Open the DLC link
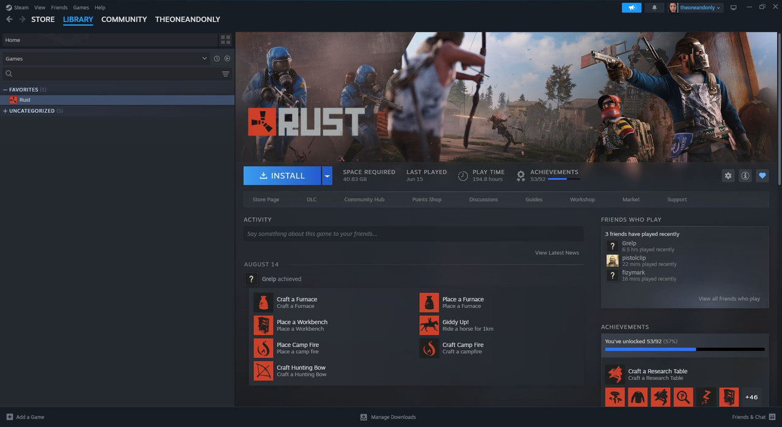This screenshot has height=427, width=782. (312, 199)
